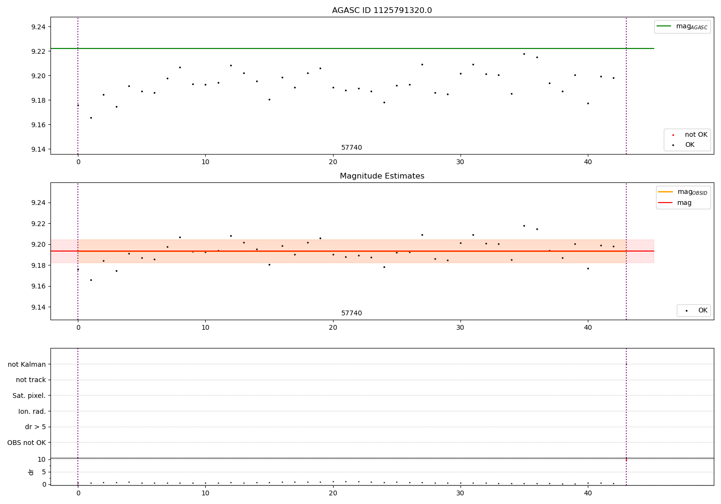Screen dimensions: 721x504
Task: Click the plot title AGASC ID 1125791320.0
Action: [382, 11]
